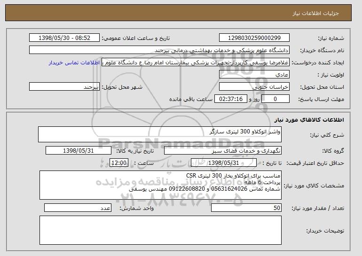Click the label شرح کلی نیاز

[327, 135]
